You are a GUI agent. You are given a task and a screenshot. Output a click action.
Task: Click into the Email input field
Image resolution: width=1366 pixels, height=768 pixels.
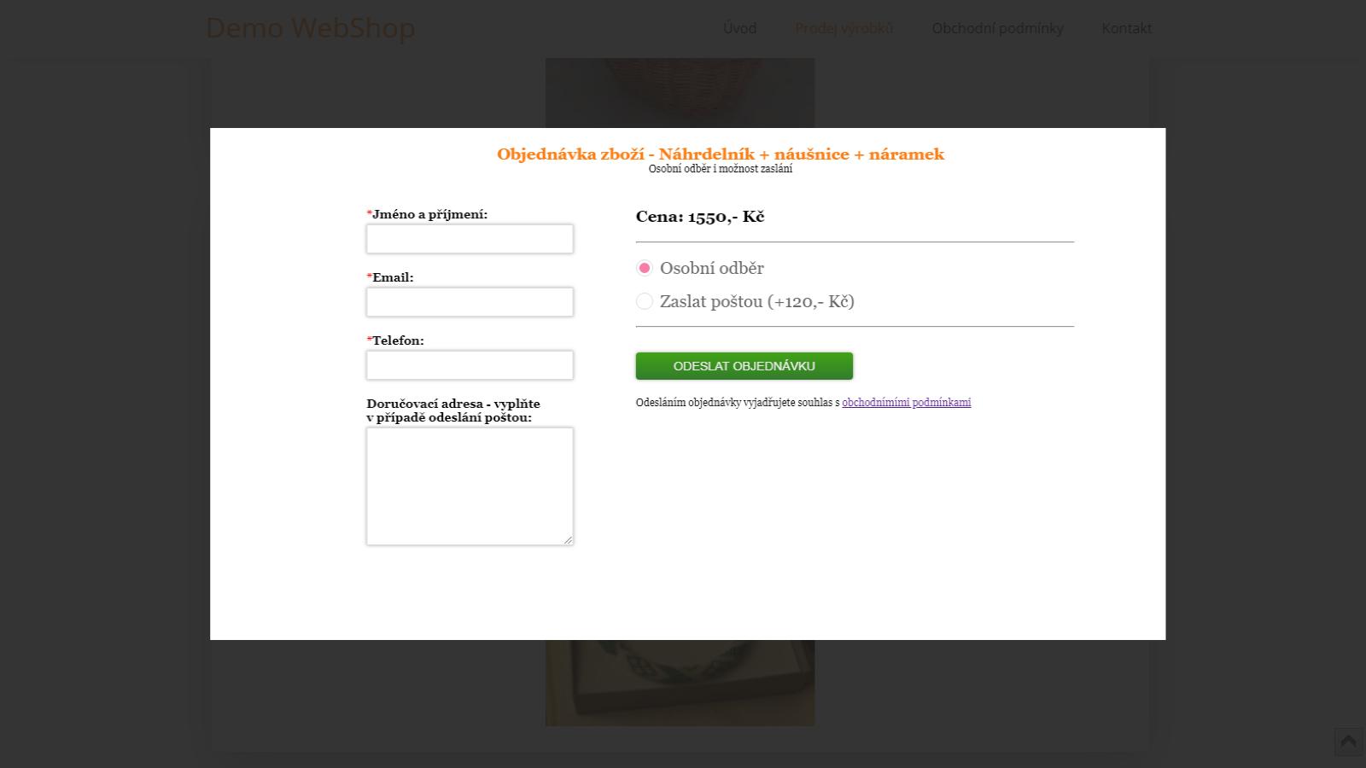point(470,302)
